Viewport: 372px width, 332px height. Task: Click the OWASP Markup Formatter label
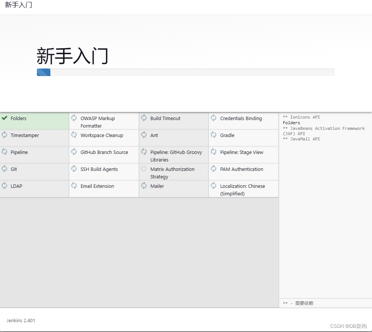[98, 122]
